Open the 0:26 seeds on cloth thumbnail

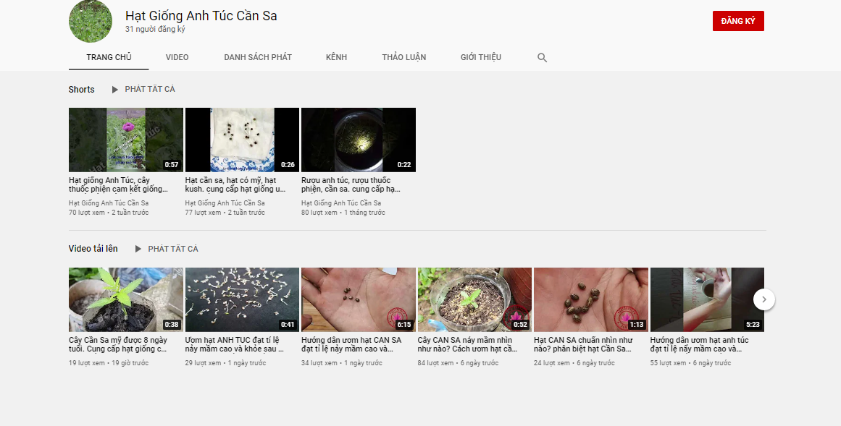click(x=242, y=140)
